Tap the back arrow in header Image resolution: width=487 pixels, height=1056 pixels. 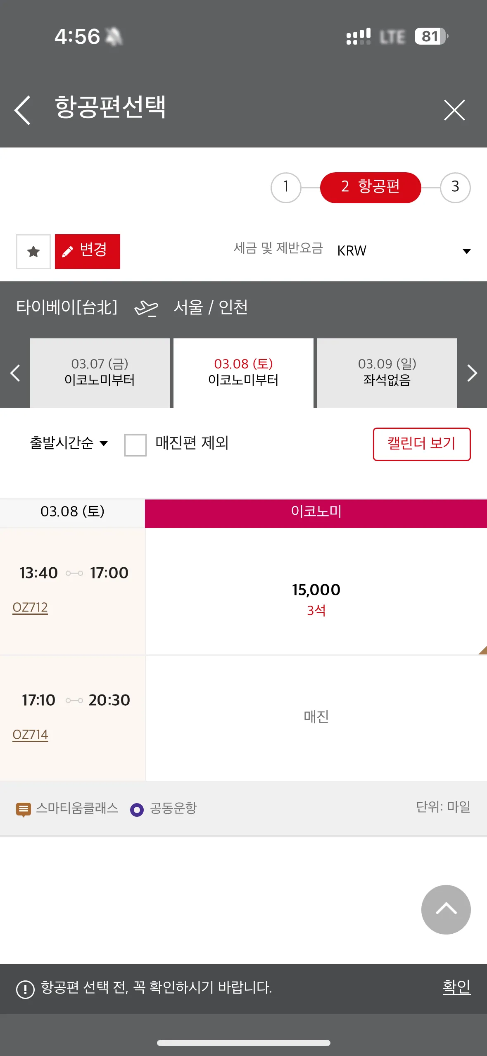pyautogui.click(x=23, y=110)
